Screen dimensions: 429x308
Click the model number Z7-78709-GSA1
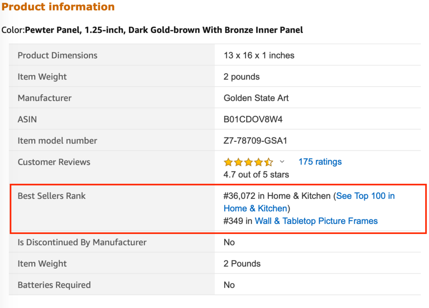coord(255,140)
